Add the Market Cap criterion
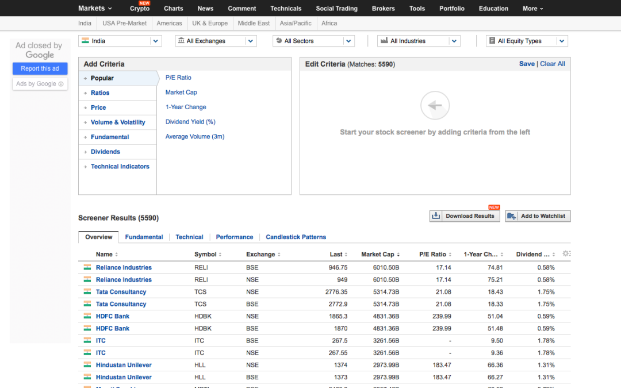 (181, 92)
